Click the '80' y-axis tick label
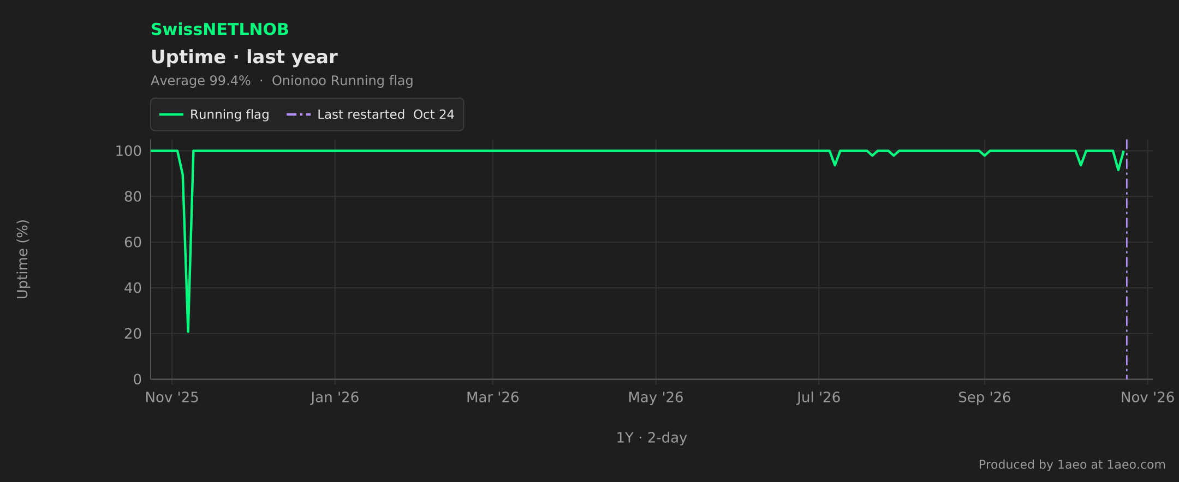This screenshot has height=482, width=1179. [133, 197]
